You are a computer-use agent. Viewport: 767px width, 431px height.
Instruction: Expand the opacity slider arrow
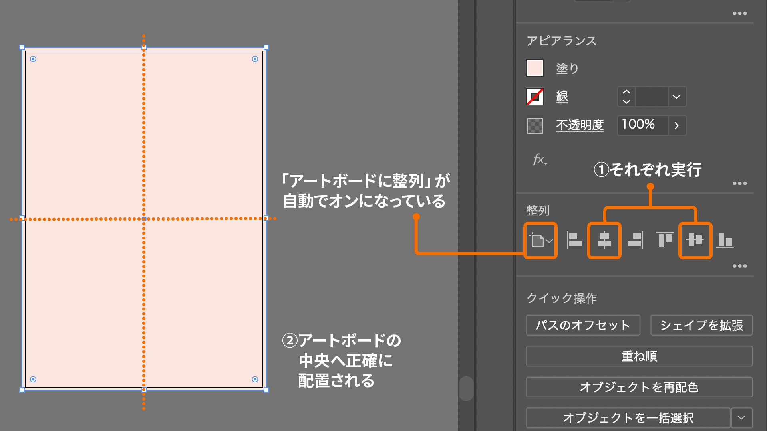pyautogui.click(x=676, y=126)
